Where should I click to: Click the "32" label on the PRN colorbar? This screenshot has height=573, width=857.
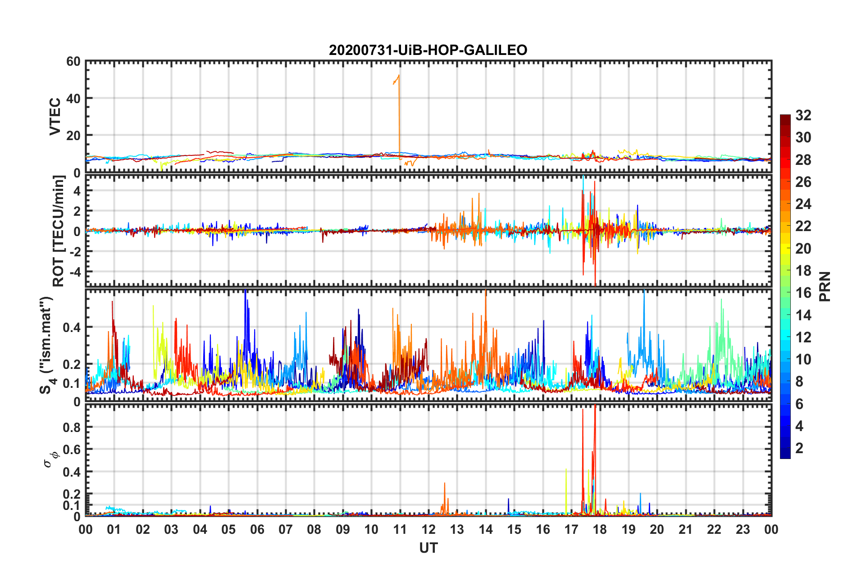(803, 115)
